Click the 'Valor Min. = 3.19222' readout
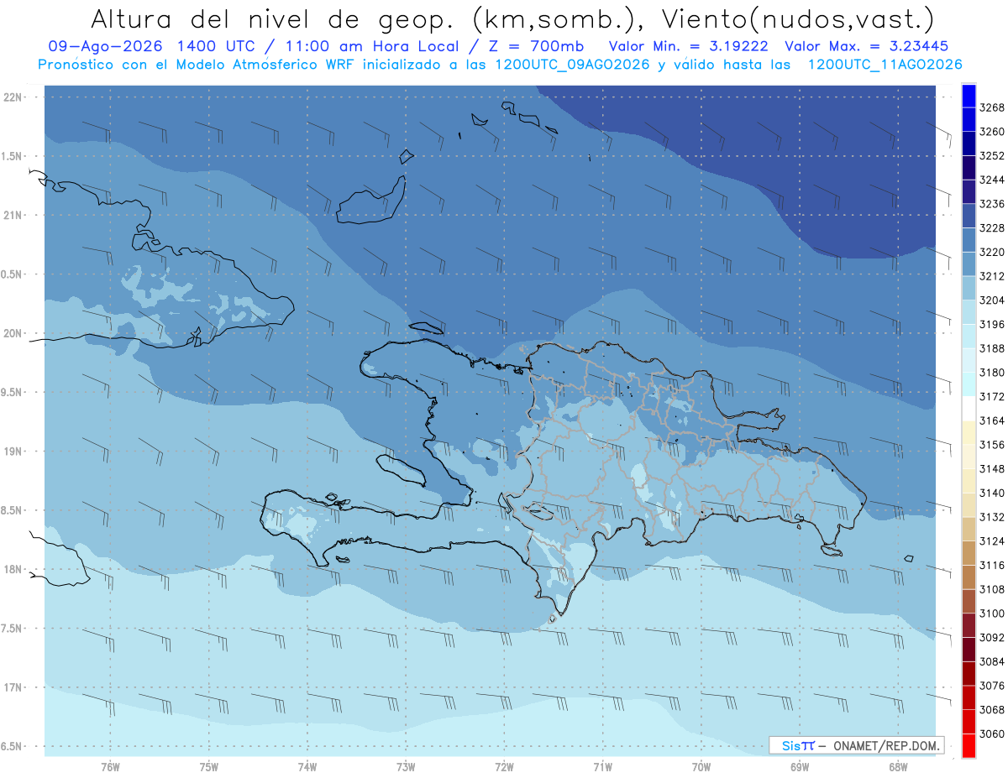This screenshot has height=778, width=1008. pyautogui.click(x=688, y=47)
